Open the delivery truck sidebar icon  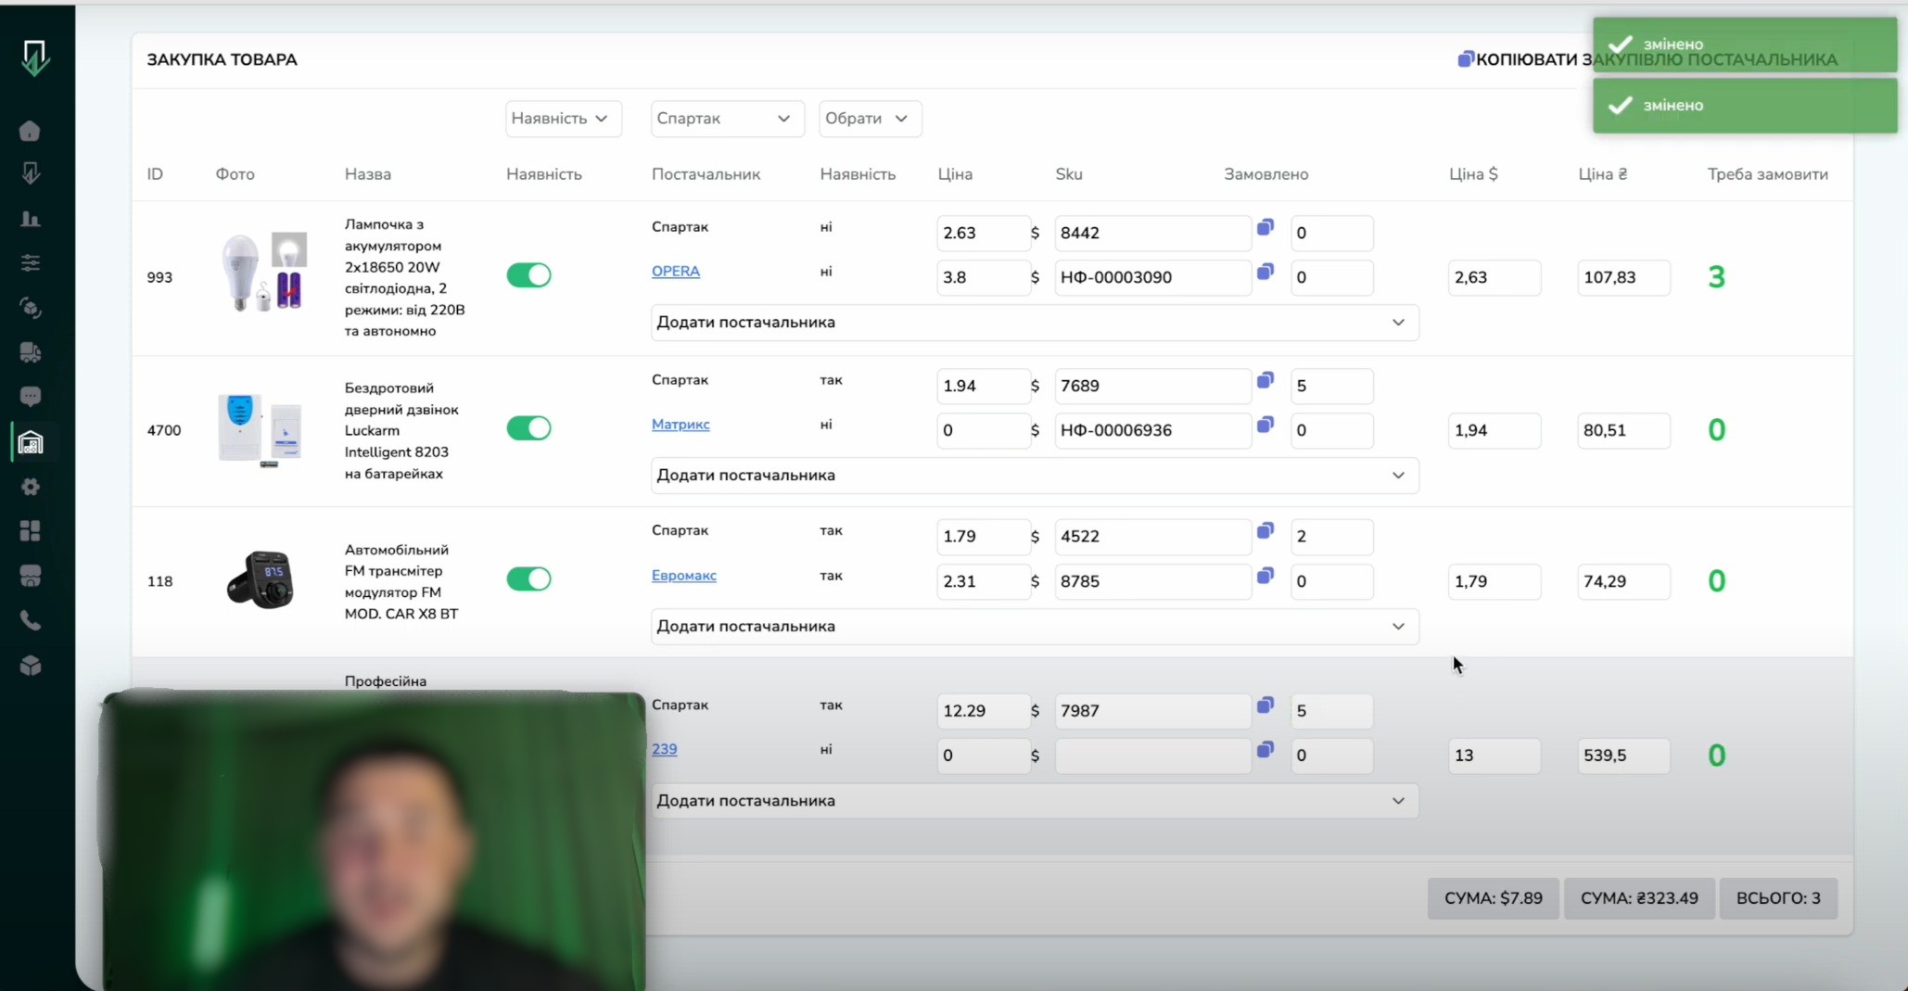point(30,352)
